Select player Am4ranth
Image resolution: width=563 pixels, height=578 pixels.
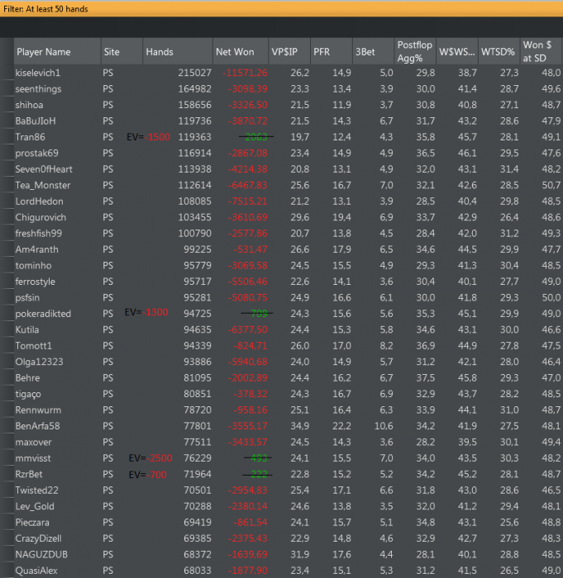[x=36, y=249]
